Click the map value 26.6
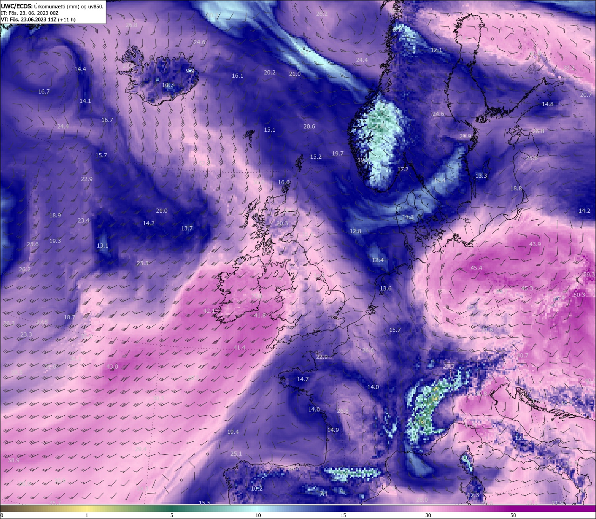 point(368,350)
